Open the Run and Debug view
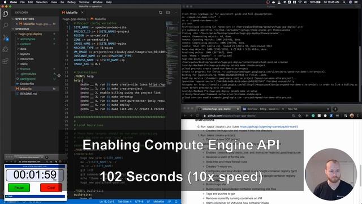362x204 pixels. pos(5,49)
